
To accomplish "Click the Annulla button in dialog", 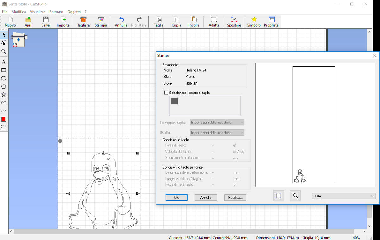I will (206, 197).
